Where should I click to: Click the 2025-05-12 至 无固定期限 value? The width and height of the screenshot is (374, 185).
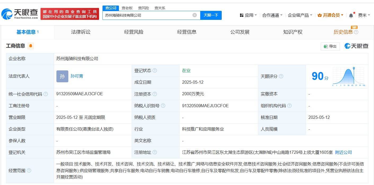81,117
